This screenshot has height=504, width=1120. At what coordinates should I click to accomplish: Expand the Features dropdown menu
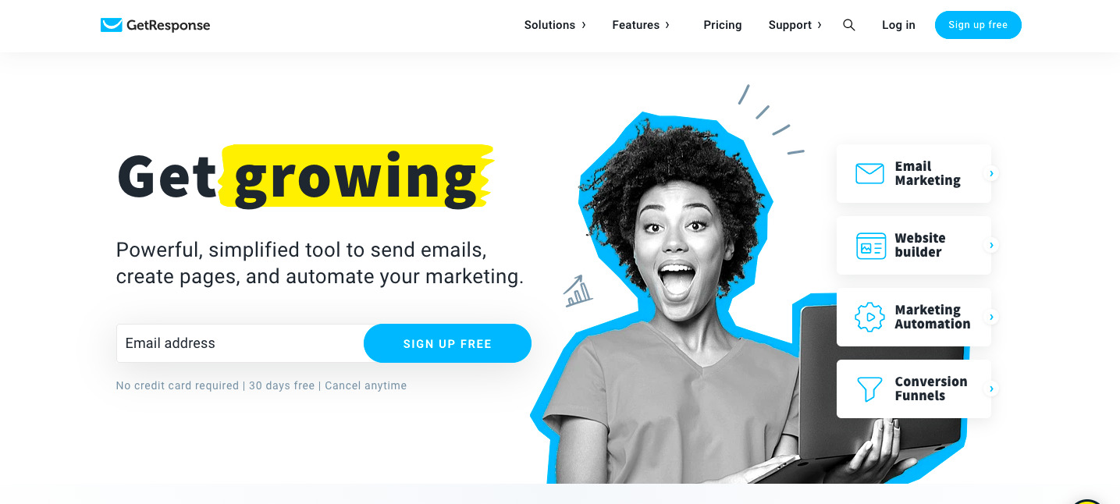click(641, 25)
